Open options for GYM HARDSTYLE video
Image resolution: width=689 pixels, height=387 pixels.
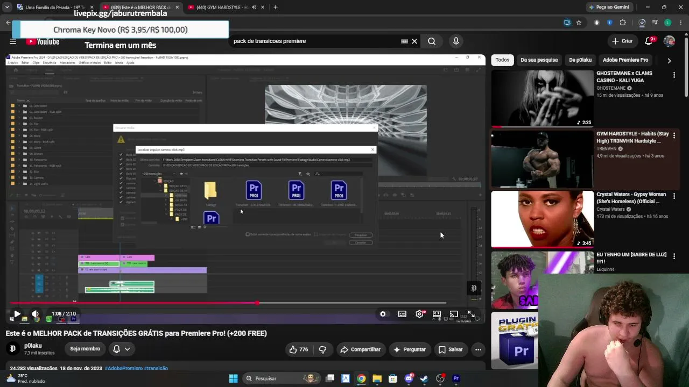coord(674,136)
